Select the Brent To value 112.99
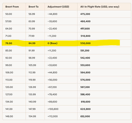 tap(32, 73)
